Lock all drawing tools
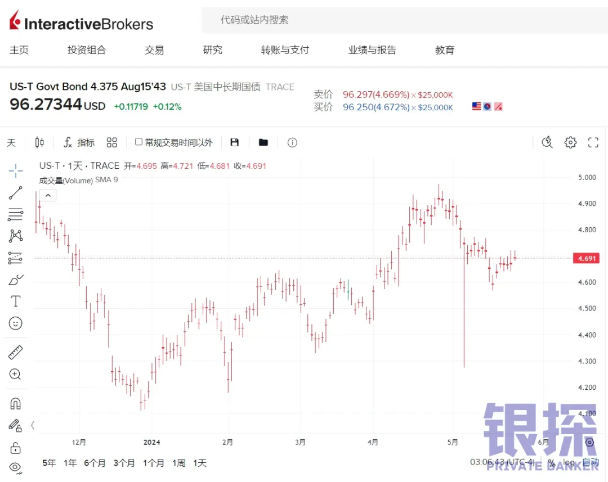 pos(16,448)
